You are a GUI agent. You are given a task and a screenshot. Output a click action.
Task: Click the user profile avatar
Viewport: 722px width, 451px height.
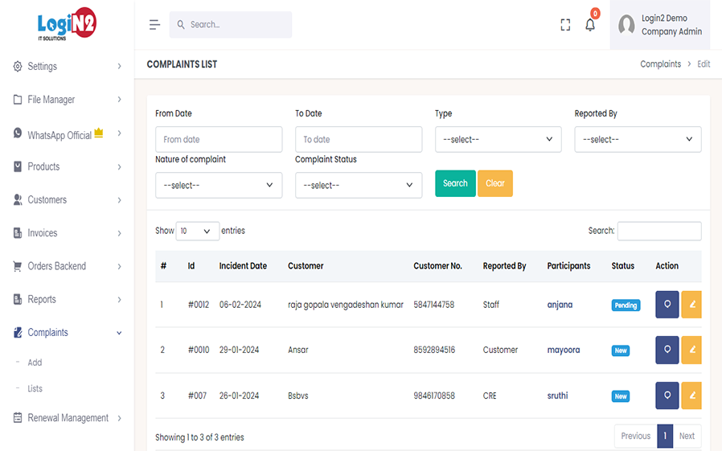pos(626,25)
